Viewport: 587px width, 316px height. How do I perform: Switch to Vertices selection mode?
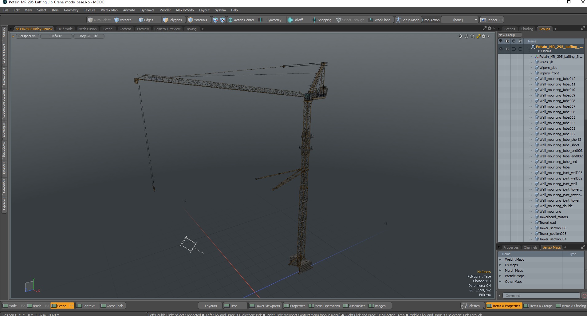pyautogui.click(x=123, y=20)
